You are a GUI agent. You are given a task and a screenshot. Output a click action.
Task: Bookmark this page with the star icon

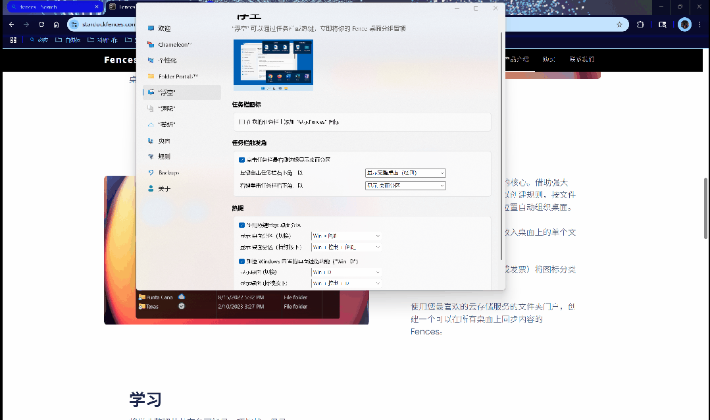click(x=619, y=24)
